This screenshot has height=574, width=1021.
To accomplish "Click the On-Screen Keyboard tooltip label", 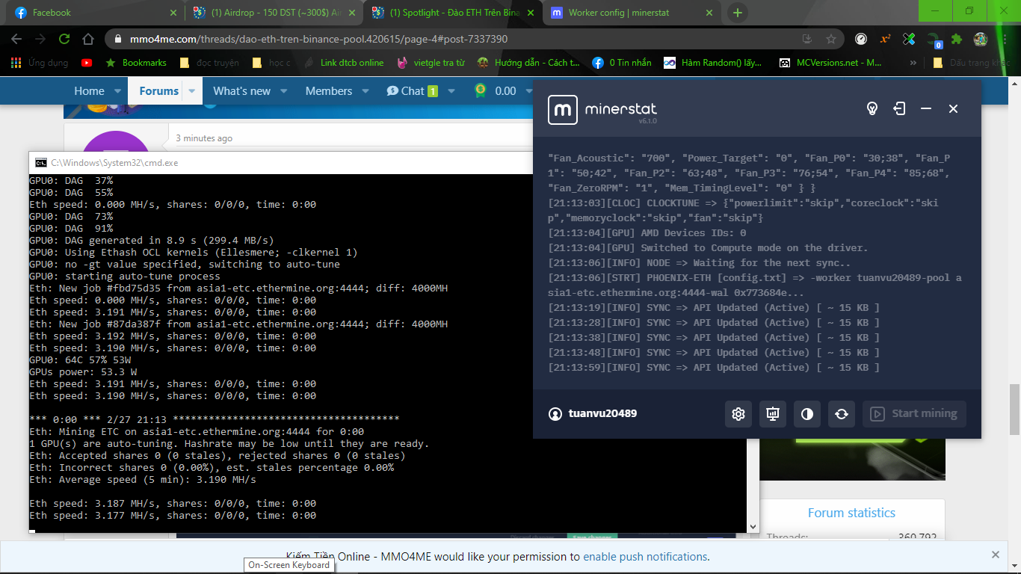I will click(x=289, y=565).
